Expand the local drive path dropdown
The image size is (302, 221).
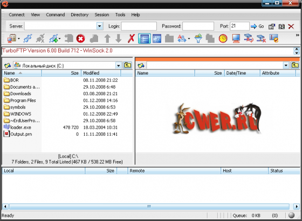click(118, 65)
